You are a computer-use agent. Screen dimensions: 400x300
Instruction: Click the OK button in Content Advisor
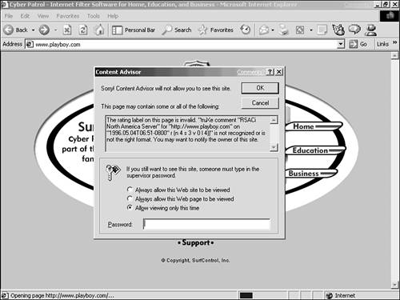[x=260, y=88]
